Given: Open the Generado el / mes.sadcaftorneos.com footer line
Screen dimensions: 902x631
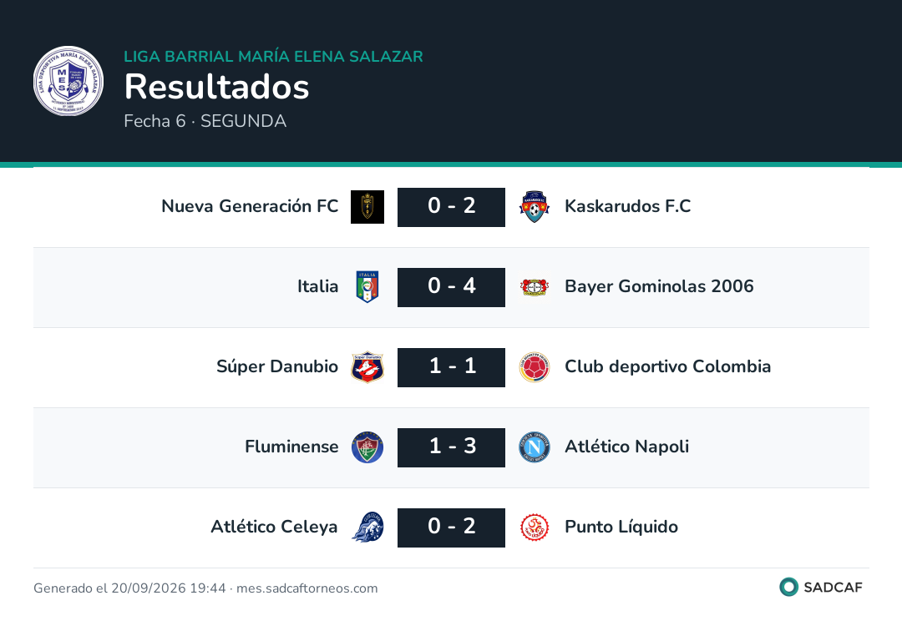Looking at the screenshot, I should point(205,588).
